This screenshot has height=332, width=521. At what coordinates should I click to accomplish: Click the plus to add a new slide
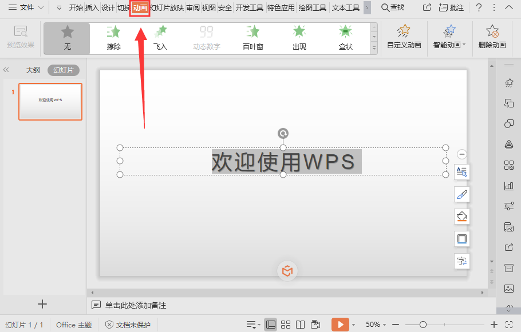point(42,304)
